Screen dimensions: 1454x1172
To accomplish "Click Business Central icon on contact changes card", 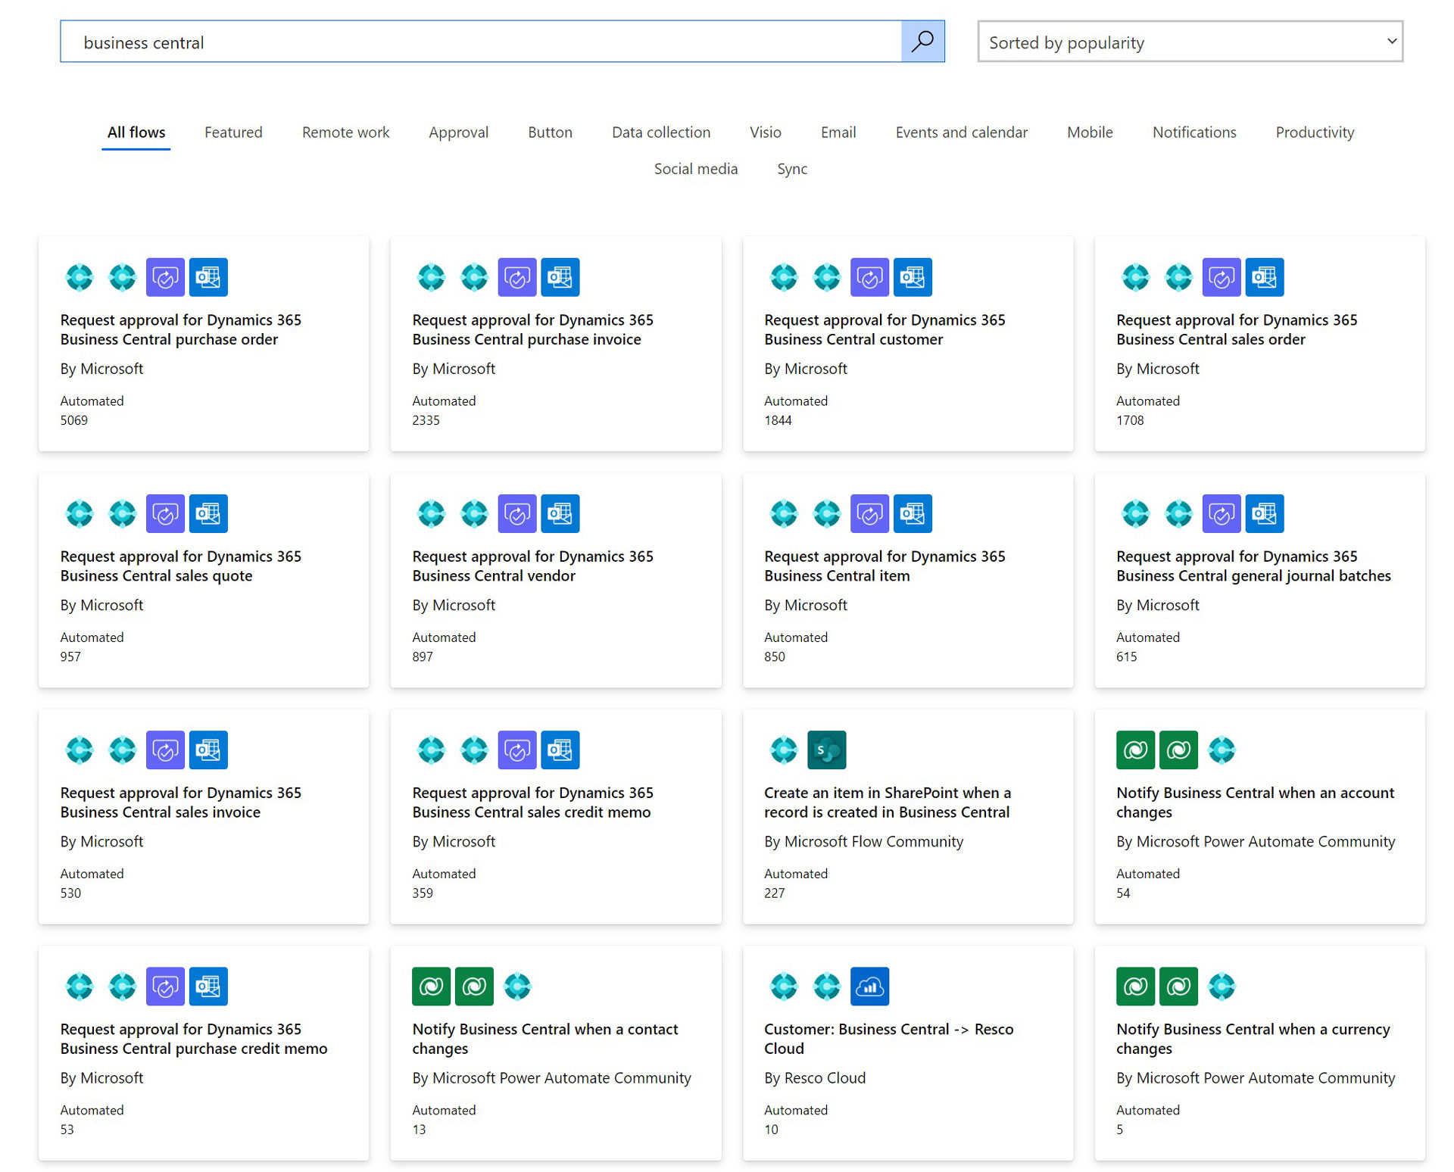I will (517, 986).
